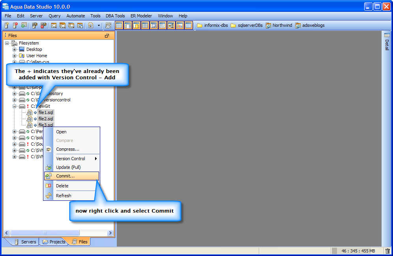
Task: Click the grid icon with green circle
Action: (24, 25)
